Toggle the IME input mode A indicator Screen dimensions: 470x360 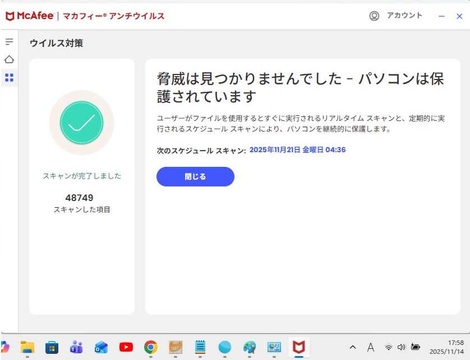[370, 347]
